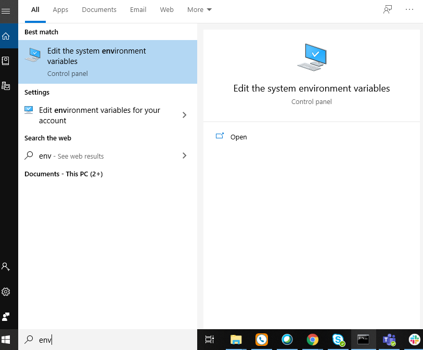Click Open in the preview pane

pos(231,137)
